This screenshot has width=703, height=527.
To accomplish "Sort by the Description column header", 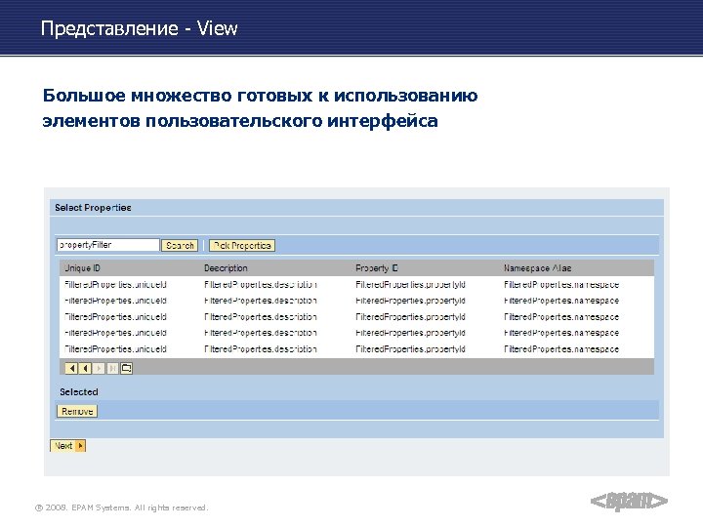I will click(226, 268).
